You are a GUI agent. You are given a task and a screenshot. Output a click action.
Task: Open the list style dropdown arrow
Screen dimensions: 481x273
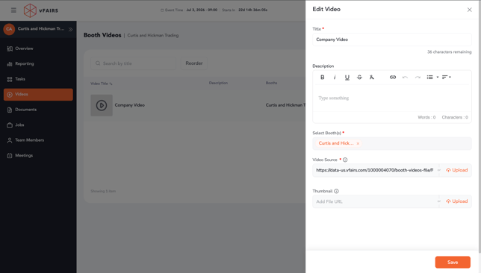click(438, 78)
